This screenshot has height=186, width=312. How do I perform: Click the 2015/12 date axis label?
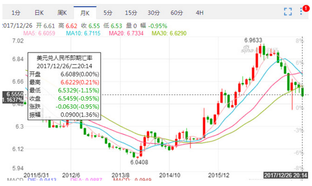click(218, 175)
